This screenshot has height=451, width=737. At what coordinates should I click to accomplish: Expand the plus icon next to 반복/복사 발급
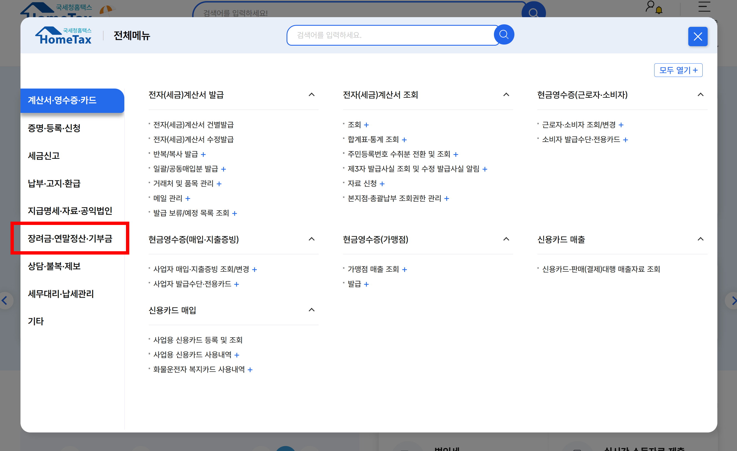[x=203, y=154]
